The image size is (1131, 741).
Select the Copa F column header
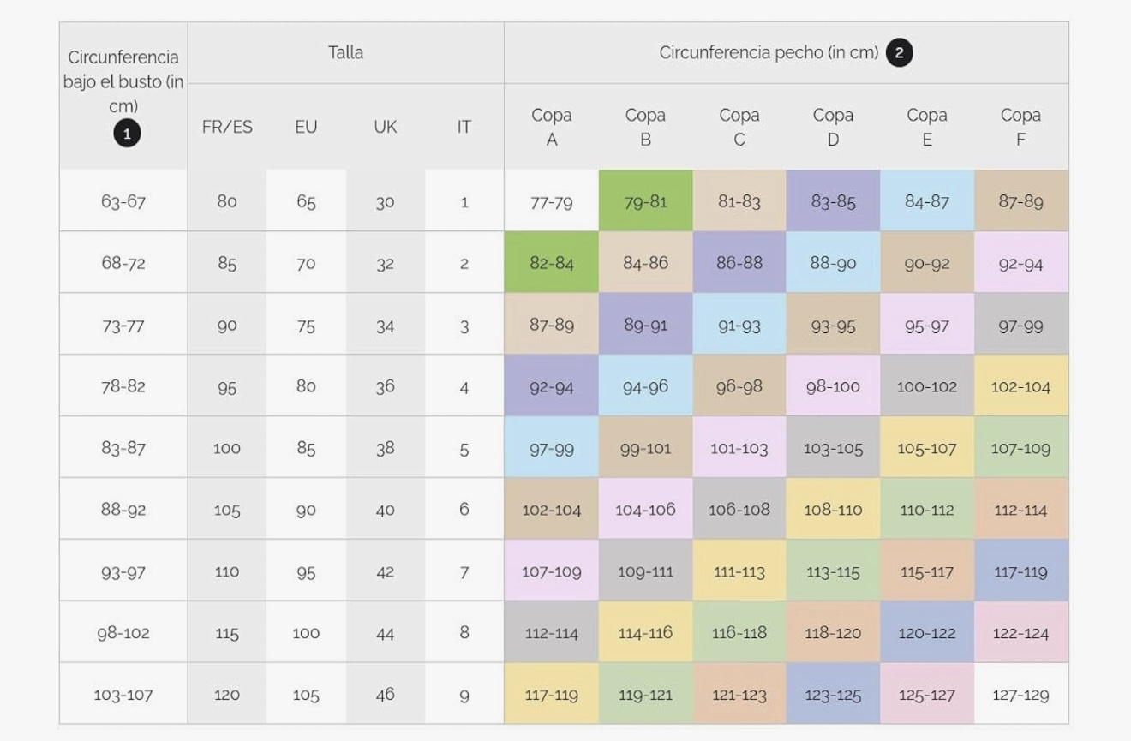pyautogui.click(x=1020, y=127)
